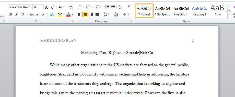The width and height of the screenshot is (235, 97).
Task: Apply red font color
Action: point(68,14)
